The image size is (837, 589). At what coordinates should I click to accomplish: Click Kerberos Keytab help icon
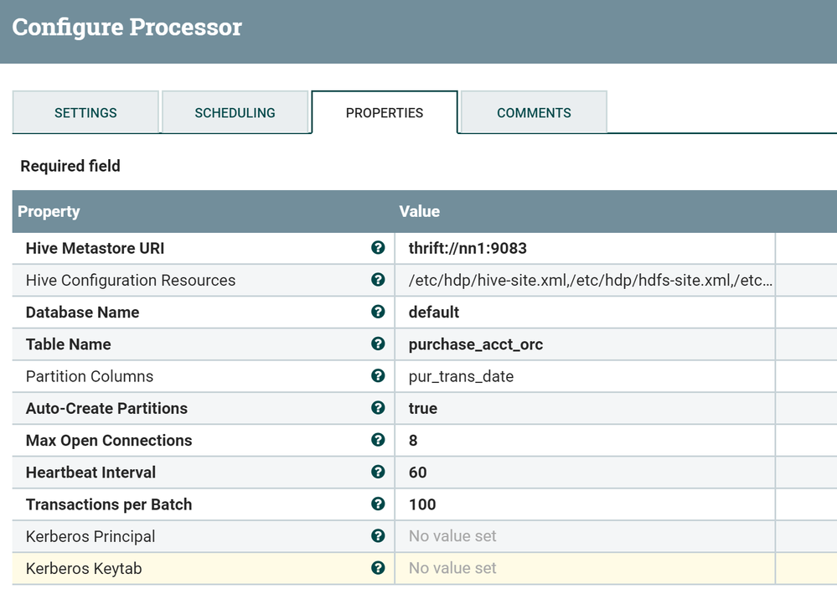coord(378,568)
